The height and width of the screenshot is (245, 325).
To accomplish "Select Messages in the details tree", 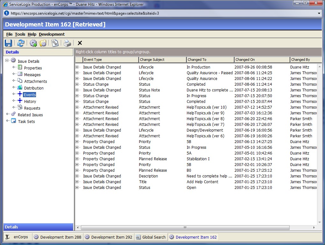I will 32,75.
